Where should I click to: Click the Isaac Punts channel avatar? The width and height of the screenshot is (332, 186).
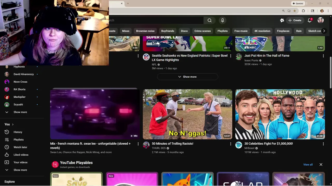pyautogui.click(x=239, y=57)
